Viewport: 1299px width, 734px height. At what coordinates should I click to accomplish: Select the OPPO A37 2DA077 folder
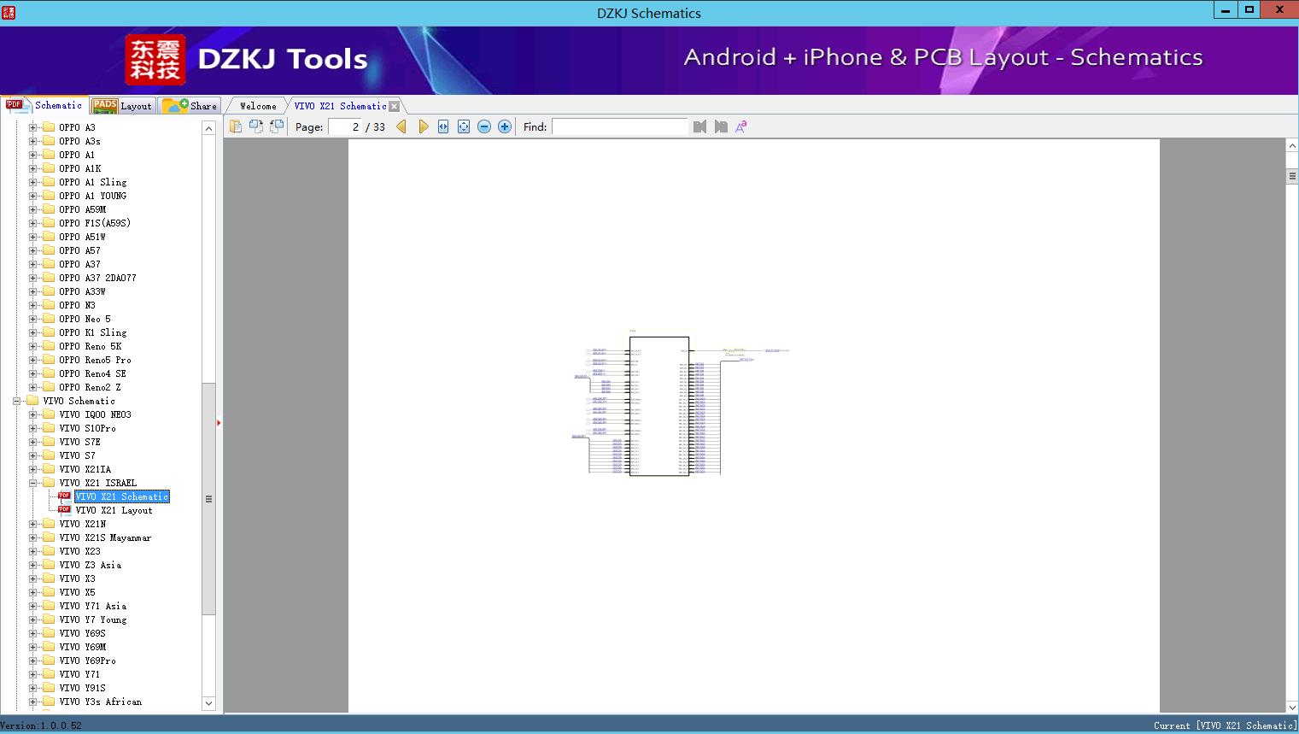[97, 278]
